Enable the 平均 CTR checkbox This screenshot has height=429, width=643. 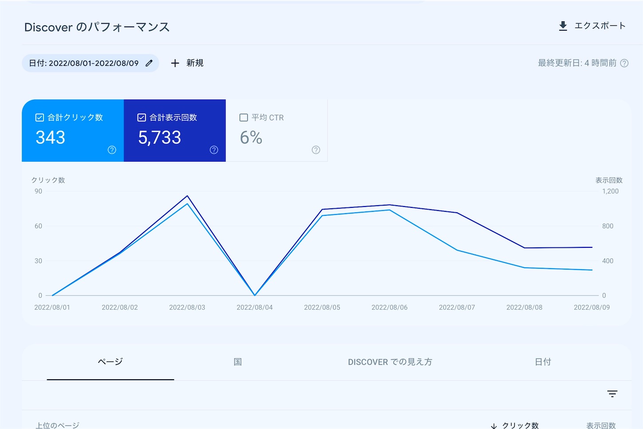coord(243,118)
